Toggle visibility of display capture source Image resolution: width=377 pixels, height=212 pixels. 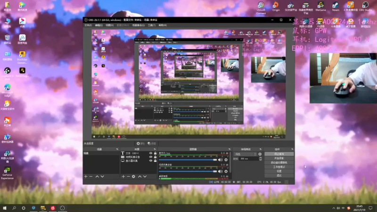point(151,161)
